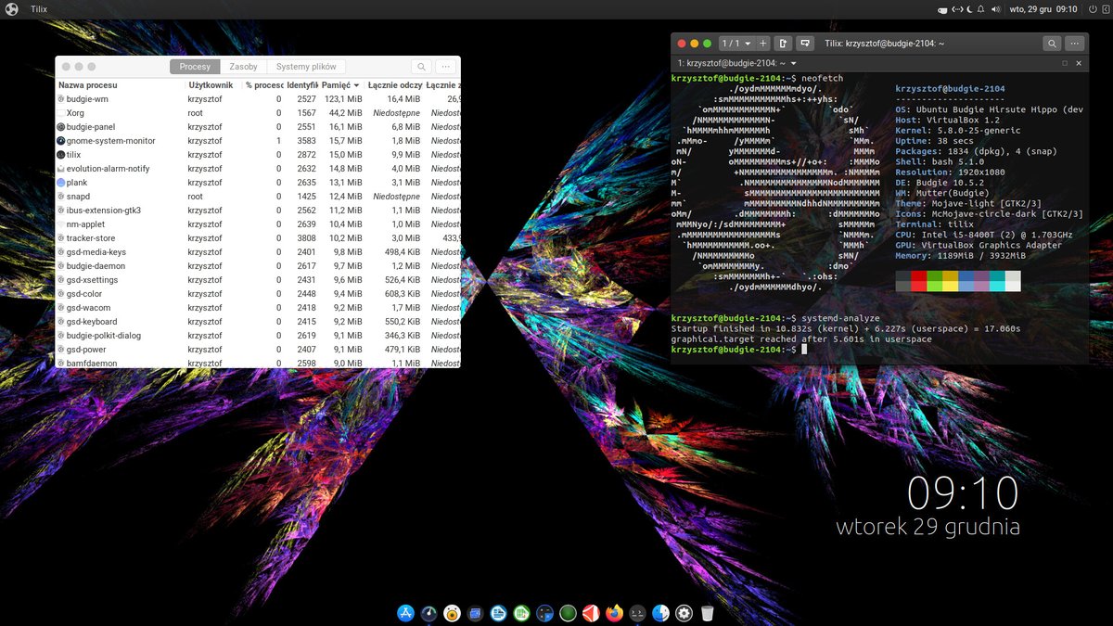The image size is (1113, 626).
Task: Launch LibreOffice Writer from the dock
Action: click(x=498, y=613)
